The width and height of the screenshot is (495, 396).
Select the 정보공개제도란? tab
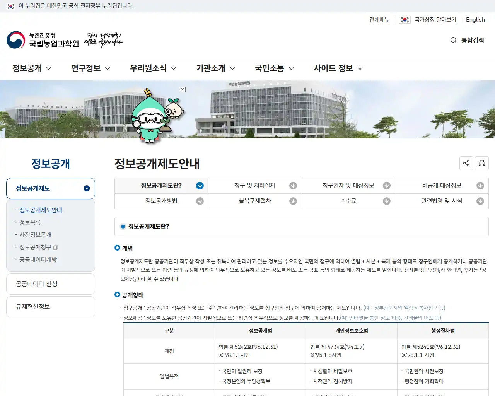(x=161, y=186)
